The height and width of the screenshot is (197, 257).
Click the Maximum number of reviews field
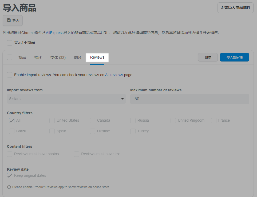189,99
